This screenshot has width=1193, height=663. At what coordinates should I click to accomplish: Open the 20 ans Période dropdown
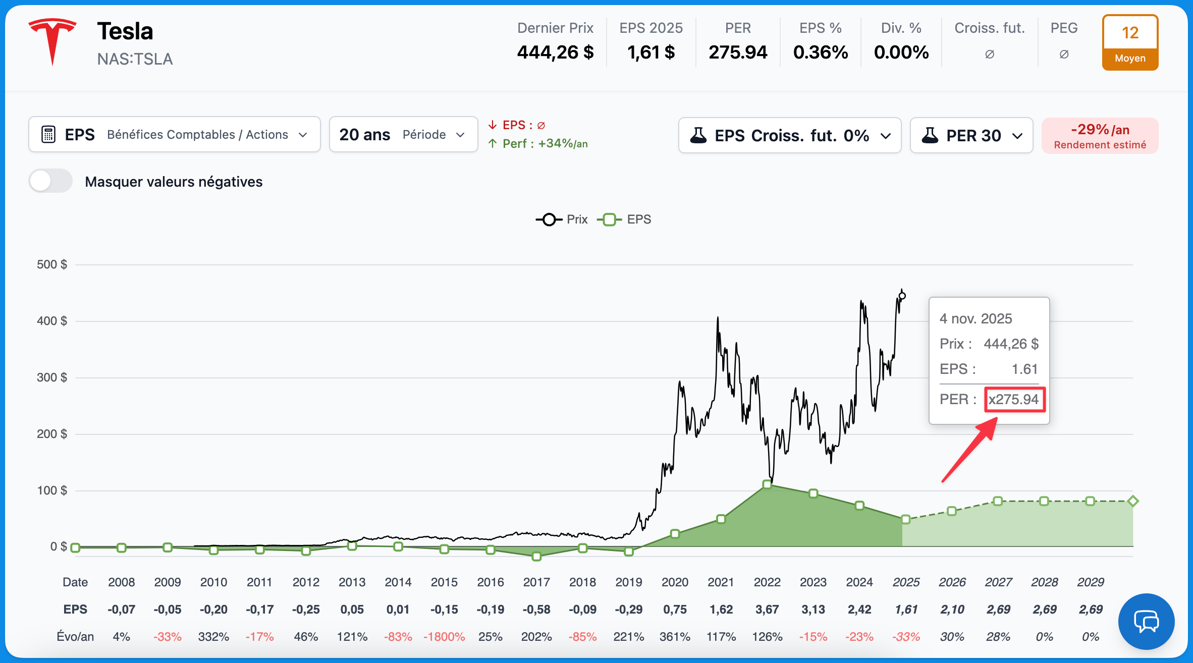[403, 135]
